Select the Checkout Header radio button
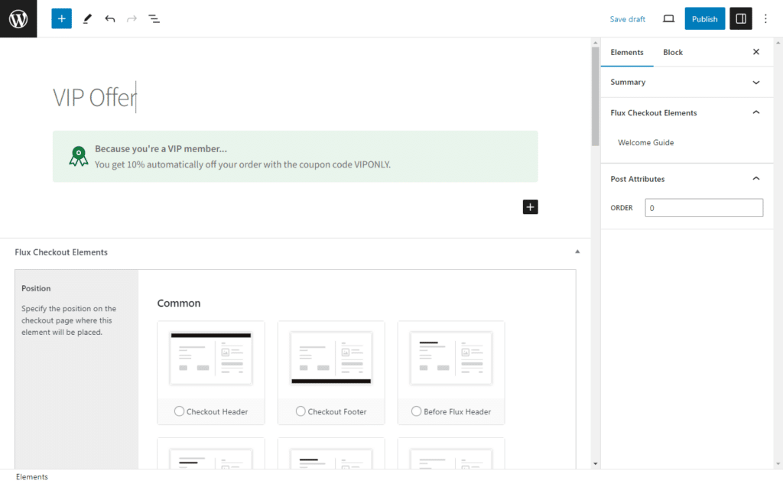Screen dimensions: 783x484 pos(180,411)
